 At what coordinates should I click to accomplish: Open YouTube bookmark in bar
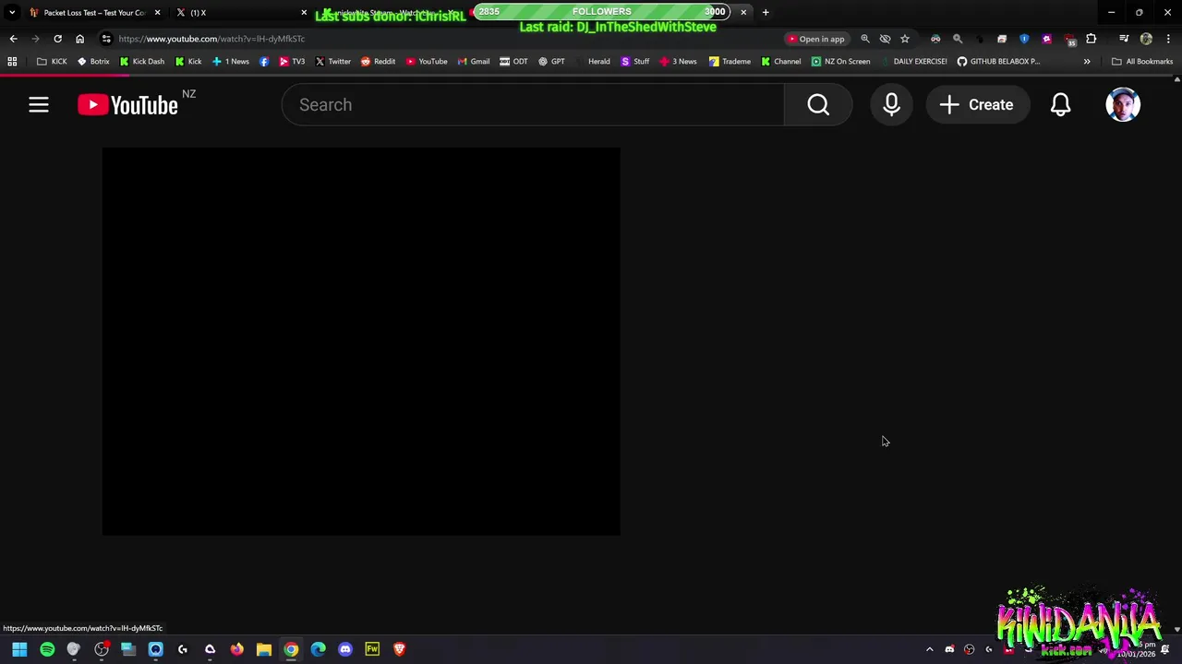tap(427, 62)
